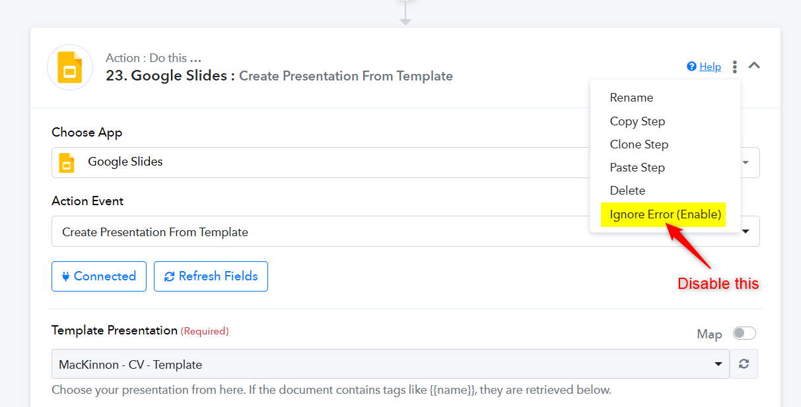801x407 pixels.
Task: Expand the MacKinnon - CV - Template dropdown
Action: (390, 364)
